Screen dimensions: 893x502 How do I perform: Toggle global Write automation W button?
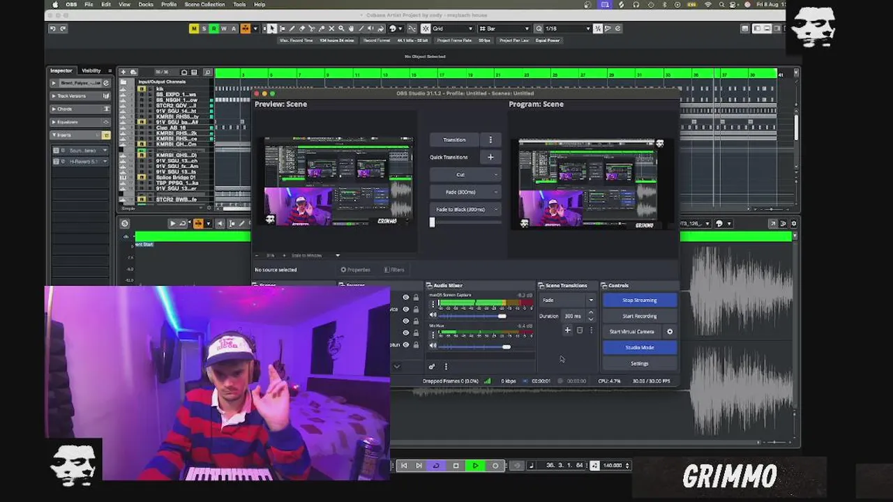pyautogui.click(x=224, y=29)
